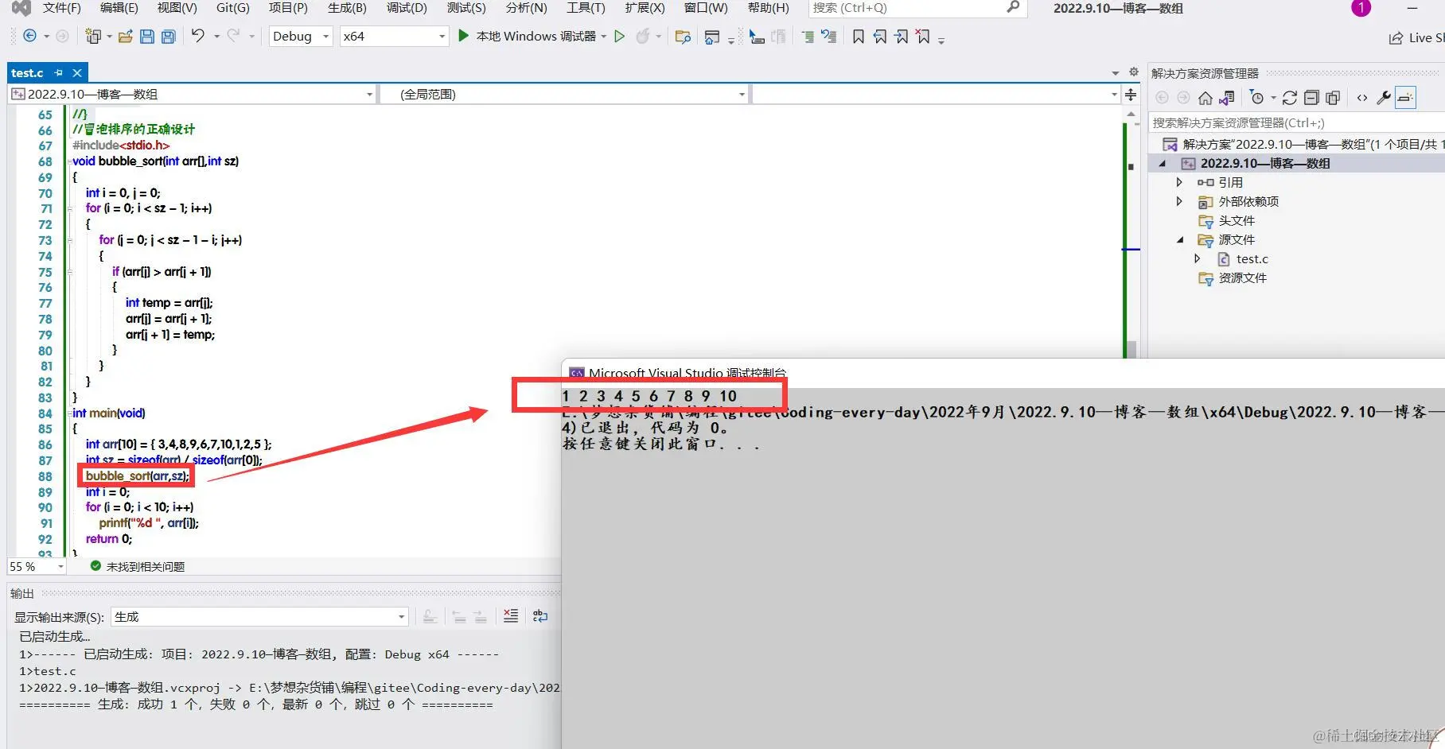Click the Solution Explorer search field
This screenshot has width=1445, height=749.
click(1296, 122)
